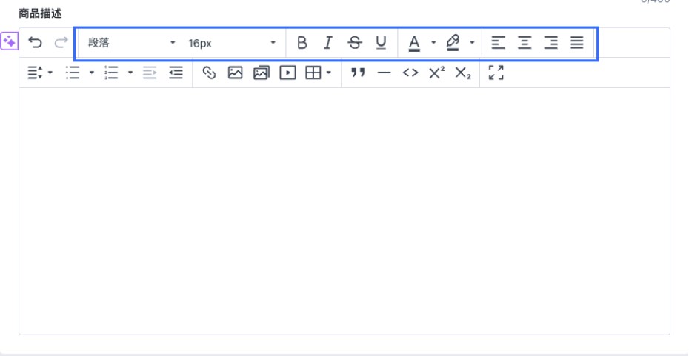The image size is (689, 356).
Task: Expand the line height dropdown arrow
Action: click(x=50, y=73)
